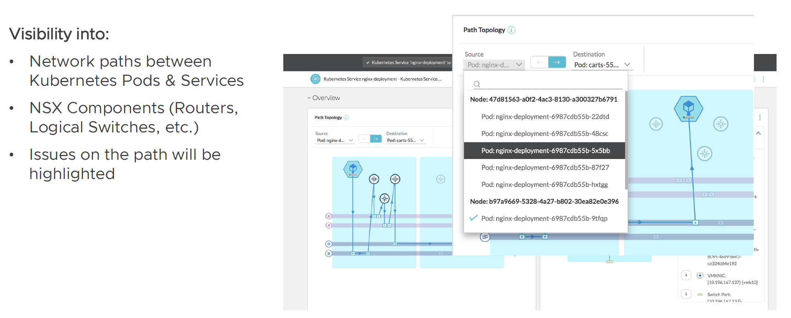Image resolution: width=791 pixels, height=318 pixels.
Task: Collapse the Overview section chevron
Action: pos(309,98)
